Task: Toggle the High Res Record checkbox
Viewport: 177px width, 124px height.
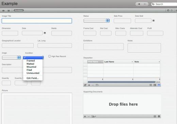Action: pyautogui.click(x=49, y=56)
